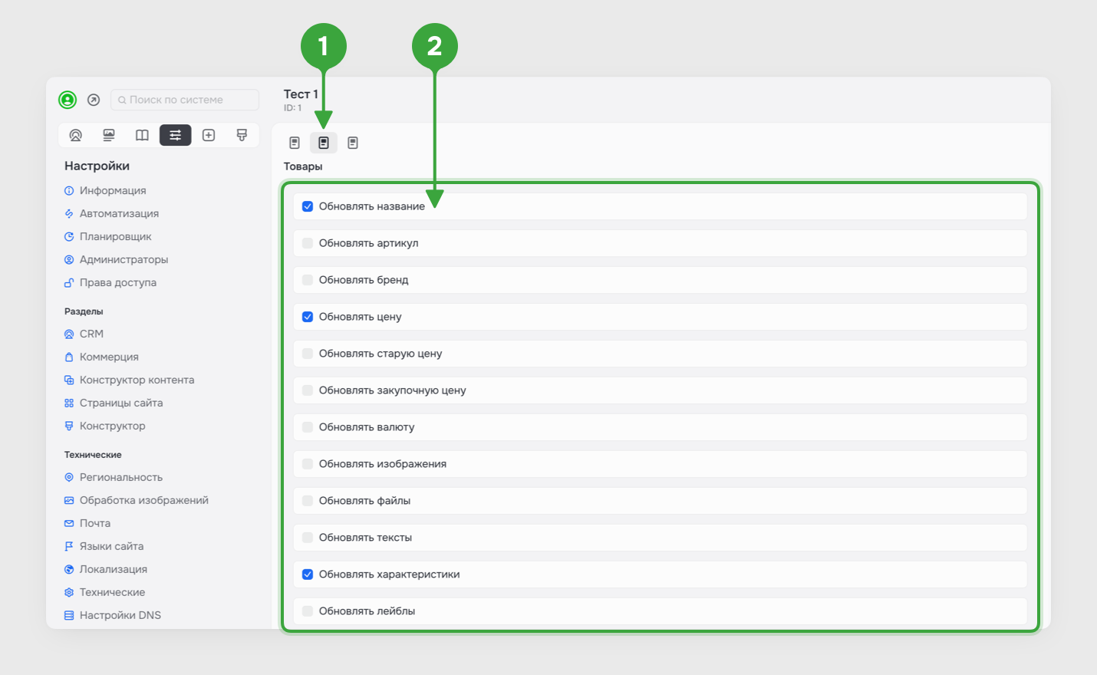Click the paint brush icon in sidebar toolbar
This screenshot has width=1097, height=675.
242,135
